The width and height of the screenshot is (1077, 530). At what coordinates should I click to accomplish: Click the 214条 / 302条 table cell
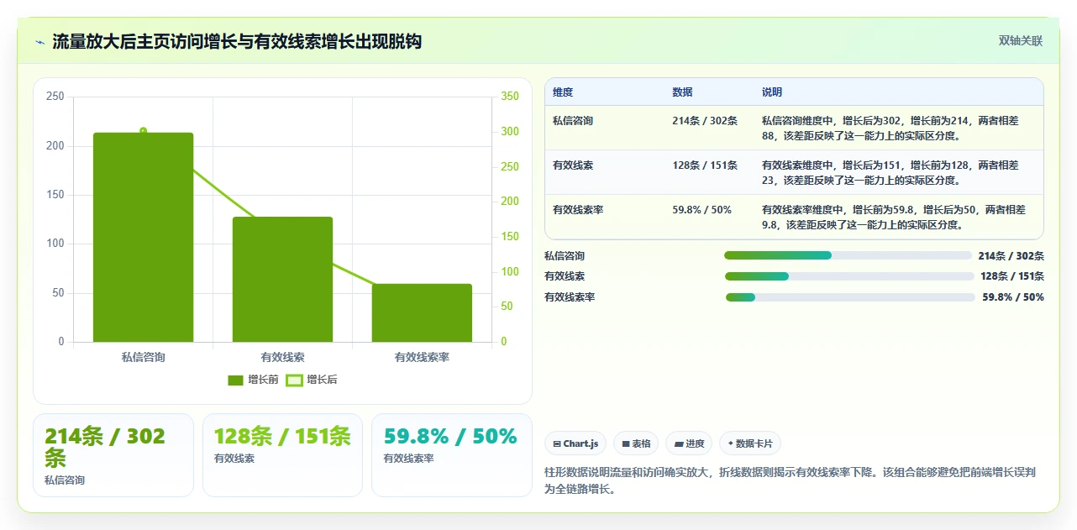point(705,120)
